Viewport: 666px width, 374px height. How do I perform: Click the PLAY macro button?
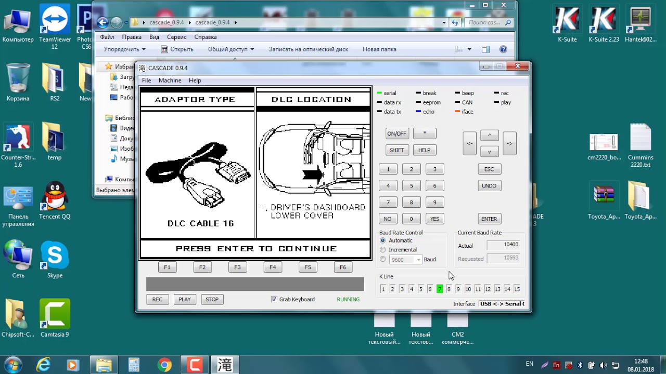185,299
